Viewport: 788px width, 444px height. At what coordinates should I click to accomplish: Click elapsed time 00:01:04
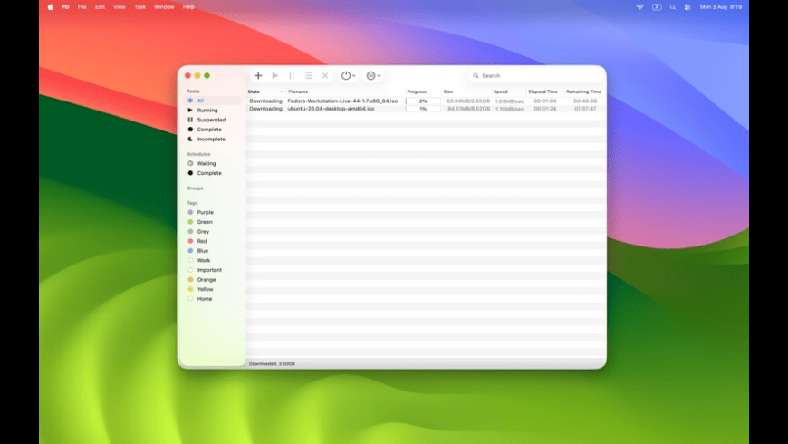tap(544, 101)
